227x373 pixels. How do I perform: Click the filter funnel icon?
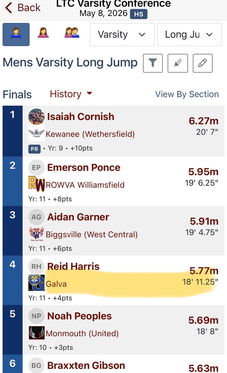(153, 63)
